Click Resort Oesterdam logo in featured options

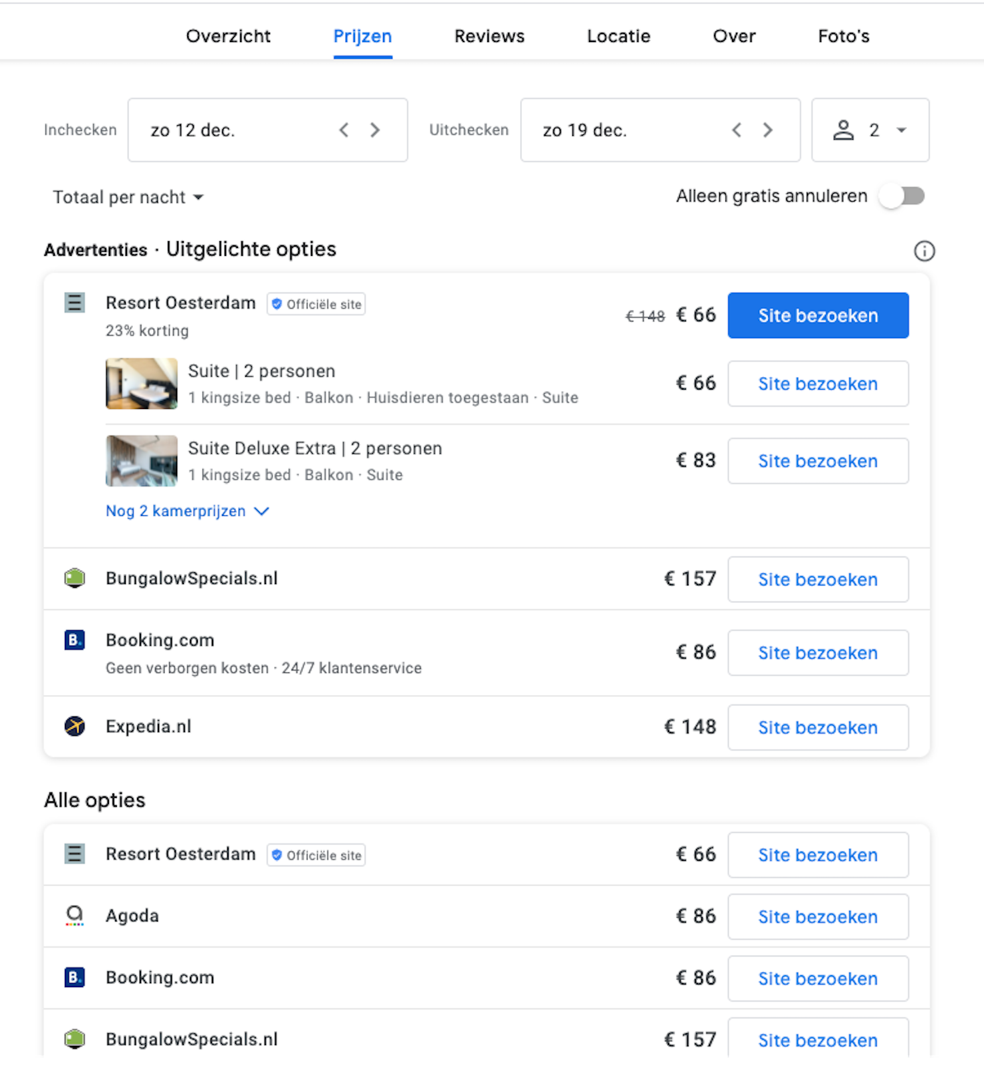(75, 303)
